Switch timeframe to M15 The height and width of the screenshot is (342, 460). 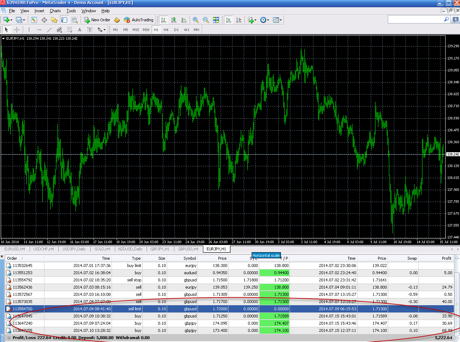pyautogui.click(x=136, y=30)
